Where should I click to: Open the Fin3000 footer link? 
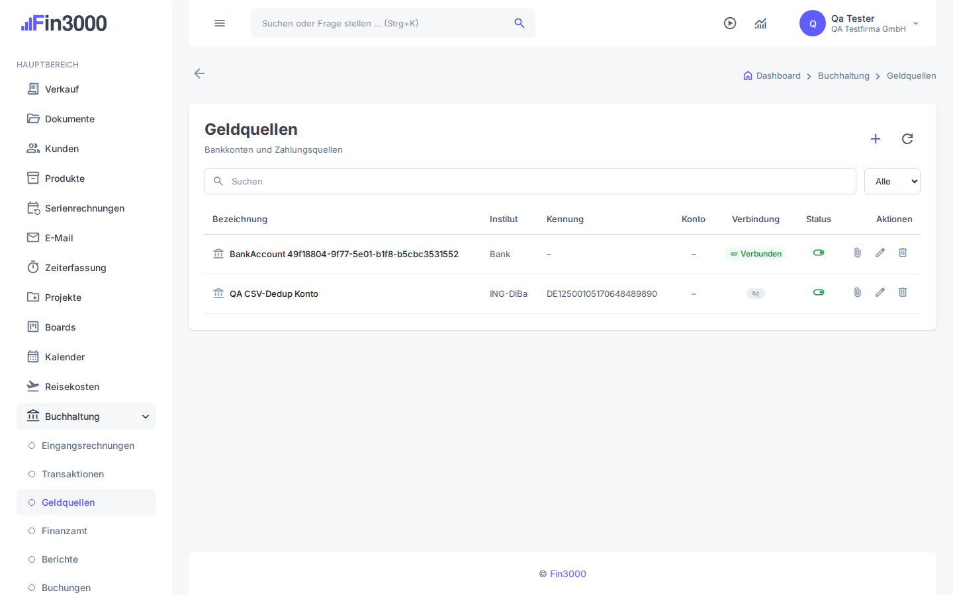click(568, 574)
